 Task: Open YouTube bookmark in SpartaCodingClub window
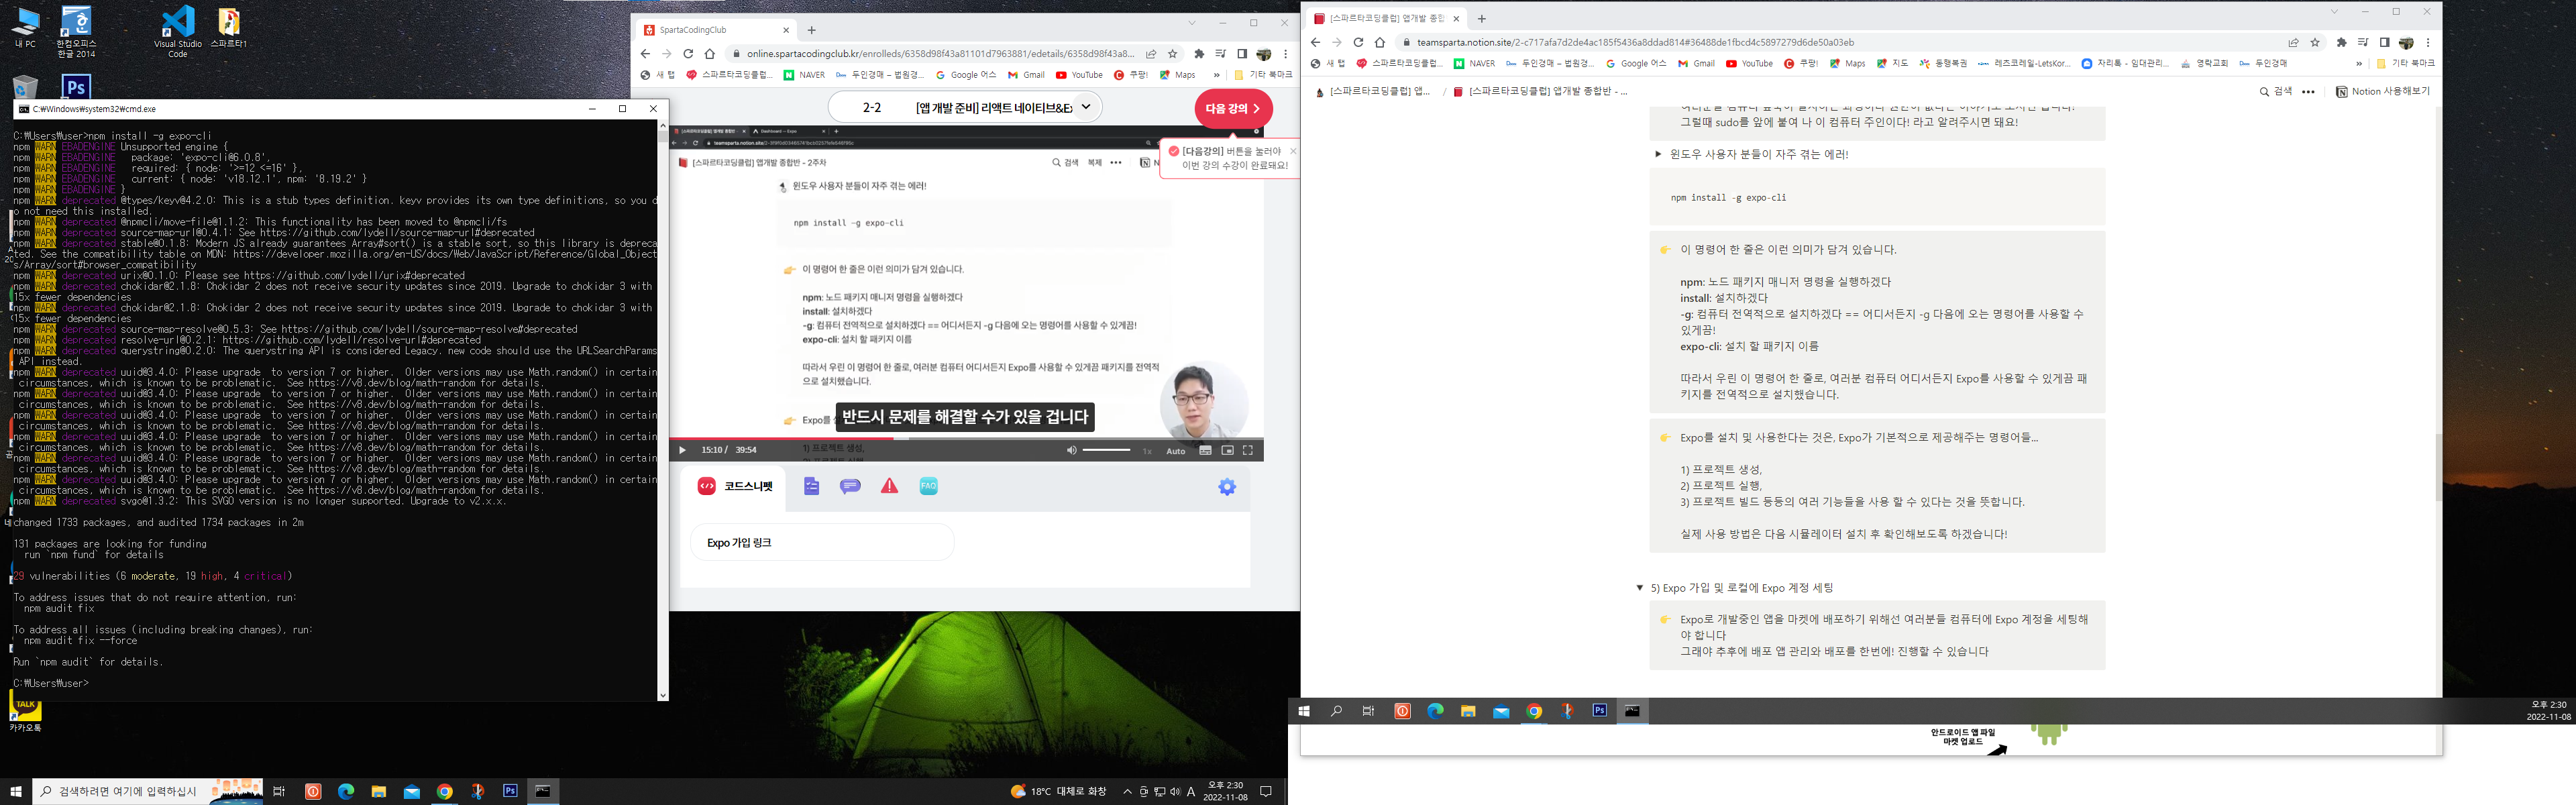[1079, 75]
